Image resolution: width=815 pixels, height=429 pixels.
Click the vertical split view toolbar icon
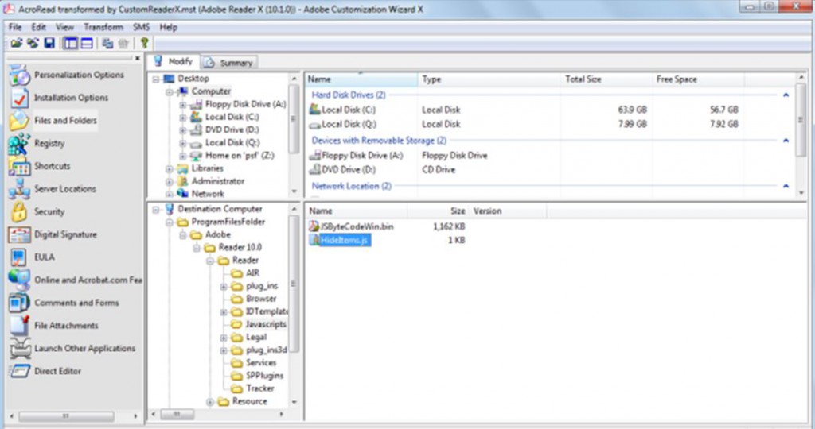70,43
